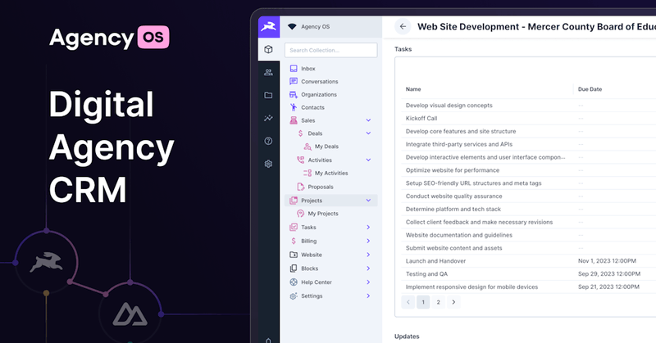The width and height of the screenshot is (656, 343).
Task: Click previous tasks page arrow
Action: click(408, 302)
